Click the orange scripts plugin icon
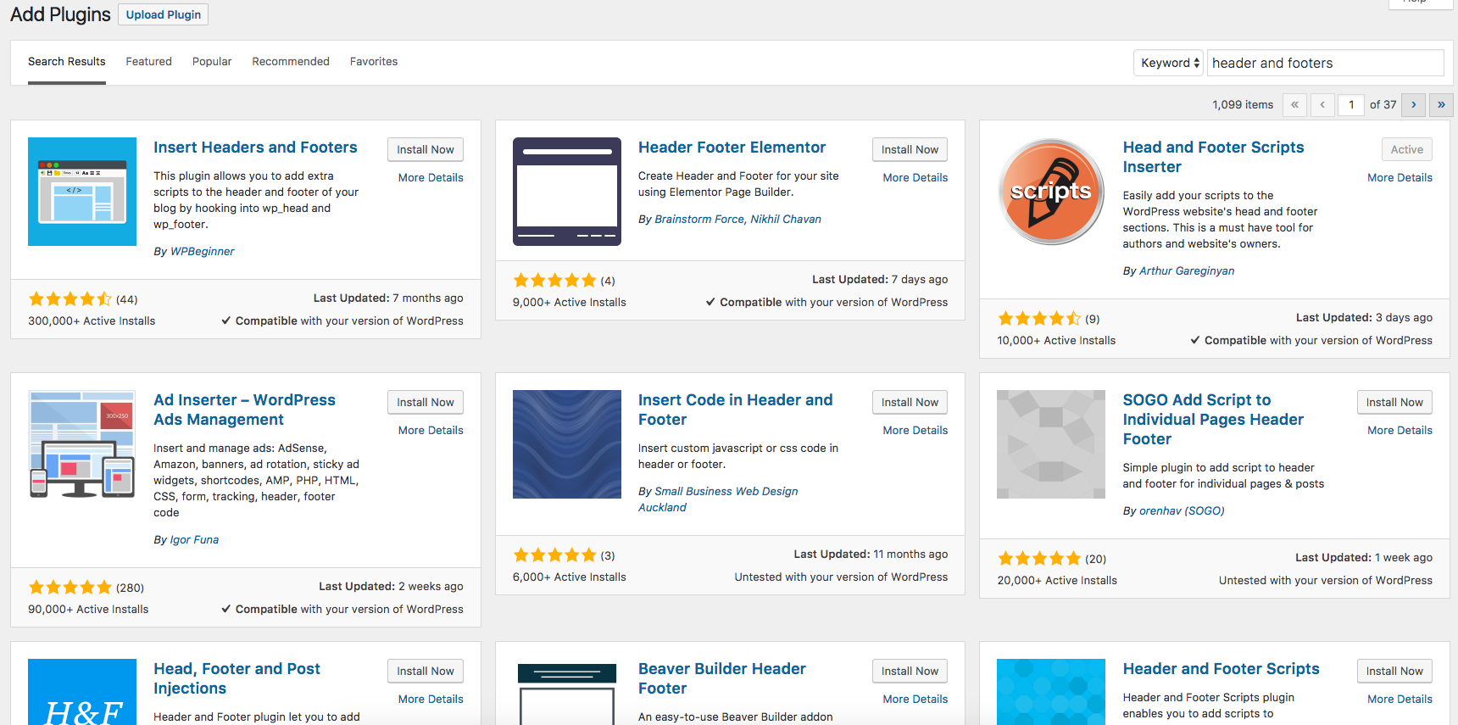This screenshot has height=725, width=1458. 1051,192
